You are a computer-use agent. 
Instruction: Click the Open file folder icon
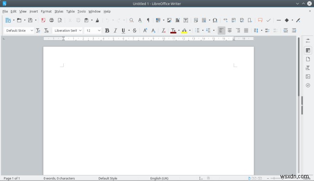19,20
